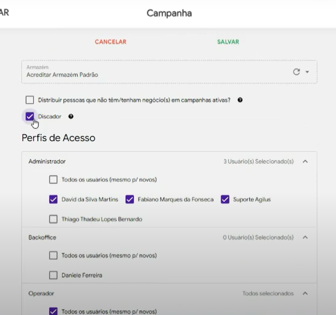Screen dimensions: 336x315
Task: Check Daniele Ferreira under Backoffice
Action: pos(53,275)
